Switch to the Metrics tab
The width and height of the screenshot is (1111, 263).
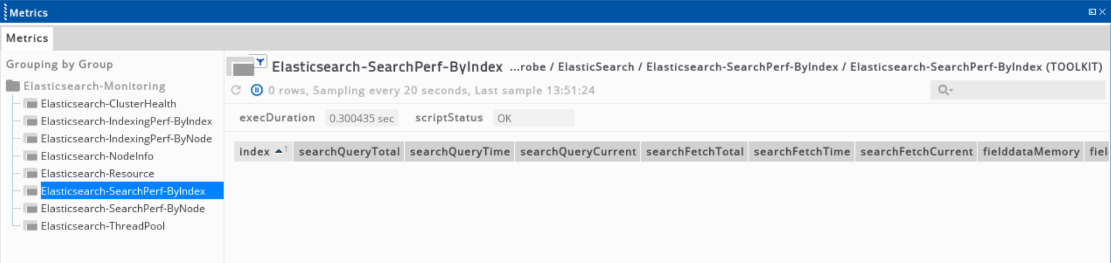[27, 38]
